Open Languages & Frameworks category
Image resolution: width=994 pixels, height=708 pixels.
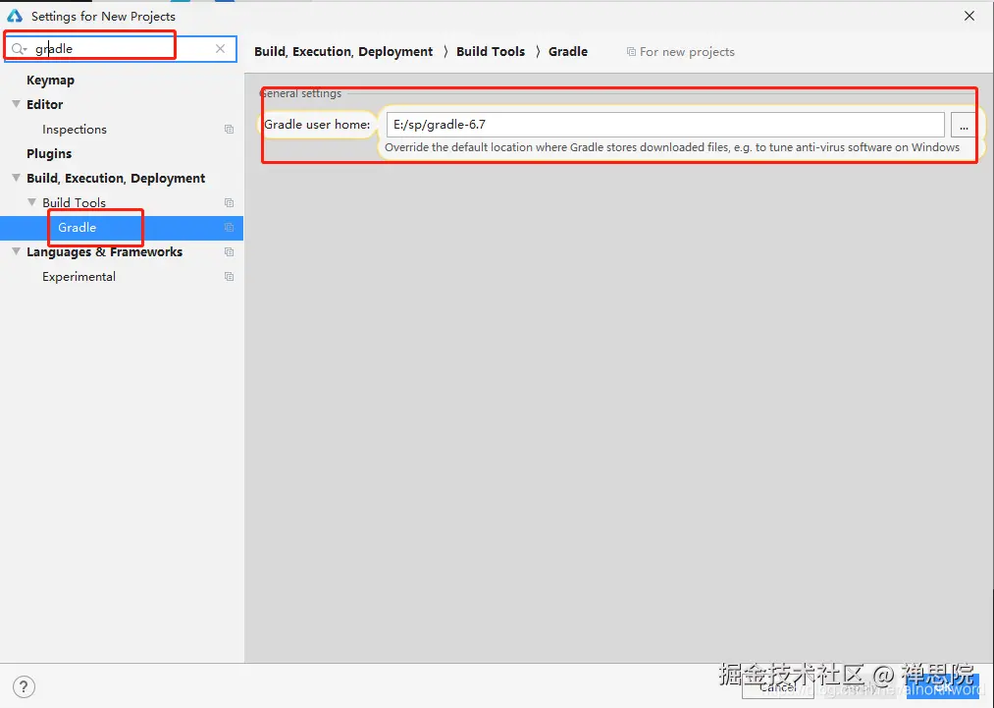point(105,251)
